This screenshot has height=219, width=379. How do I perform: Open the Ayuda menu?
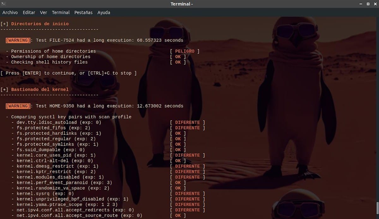104,12
